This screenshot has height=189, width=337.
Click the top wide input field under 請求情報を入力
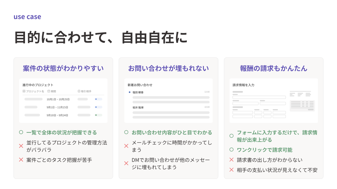click(x=259, y=97)
